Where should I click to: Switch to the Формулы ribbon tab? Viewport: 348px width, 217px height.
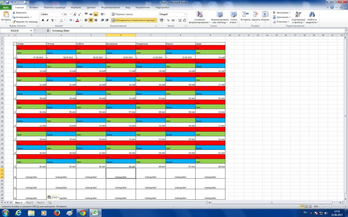pyautogui.click(x=76, y=8)
